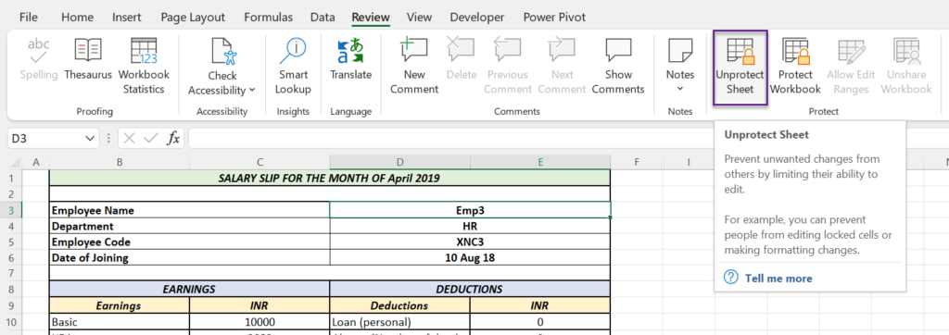
Task: Switch to the View tab
Action: pyautogui.click(x=419, y=17)
